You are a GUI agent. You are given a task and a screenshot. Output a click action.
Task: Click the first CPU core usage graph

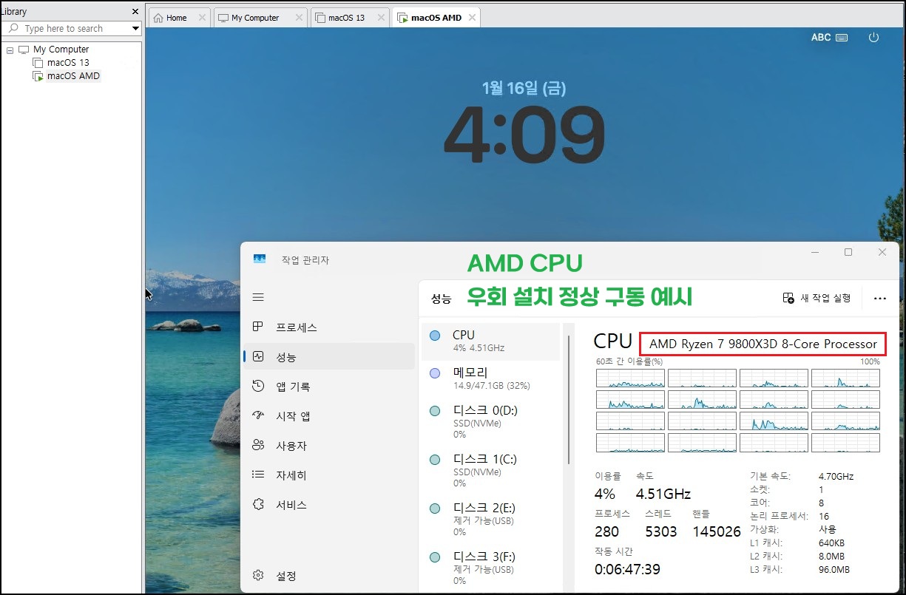click(630, 378)
